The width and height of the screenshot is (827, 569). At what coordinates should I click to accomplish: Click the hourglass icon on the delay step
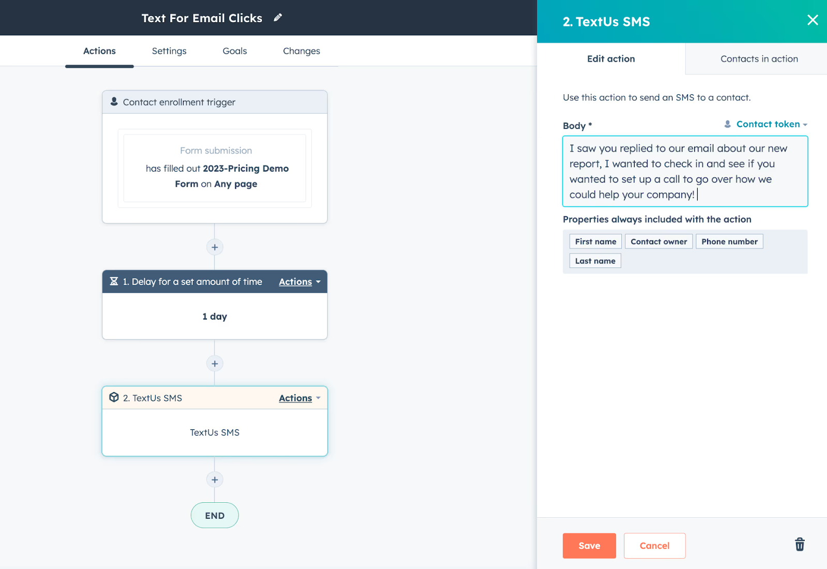tap(114, 281)
